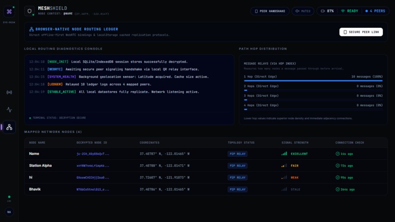Click the SYSTEM_HEALTH log tag
The width and height of the screenshot is (395, 222).
pyautogui.click(x=62, y=77)
